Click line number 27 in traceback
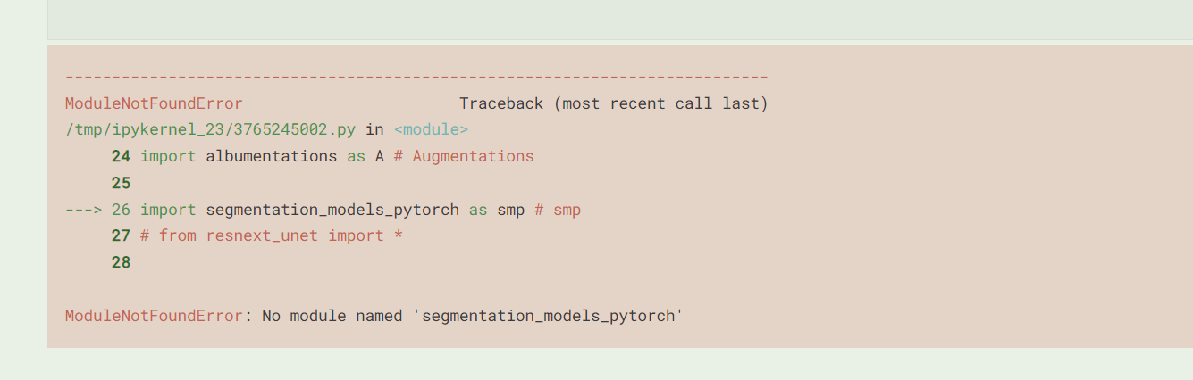The height and width of the screenshot is (380, 1193). 121,235
